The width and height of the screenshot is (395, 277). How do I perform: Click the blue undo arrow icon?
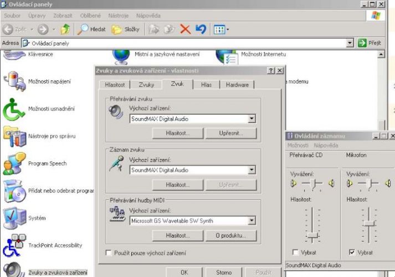point(201,29)
